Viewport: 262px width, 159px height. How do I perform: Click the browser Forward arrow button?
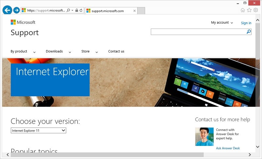click(16, 10)
